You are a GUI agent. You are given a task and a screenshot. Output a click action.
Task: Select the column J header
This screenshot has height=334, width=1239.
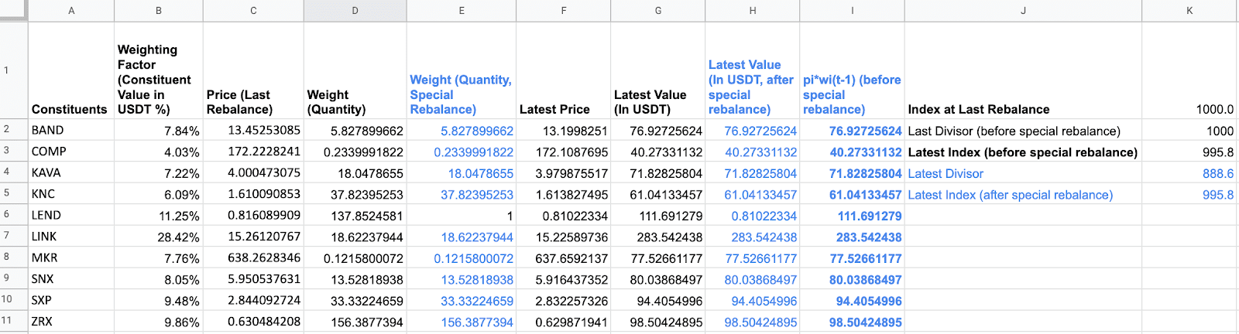pyautogui.click(x=1023, y=11)
